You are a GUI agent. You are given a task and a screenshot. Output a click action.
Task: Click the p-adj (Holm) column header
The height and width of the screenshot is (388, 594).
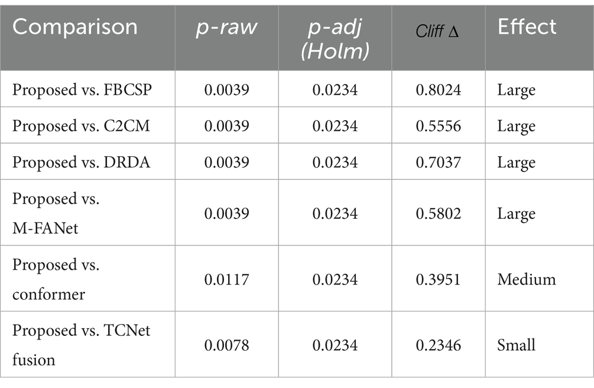pyautogui.click(x=335, y=39)
